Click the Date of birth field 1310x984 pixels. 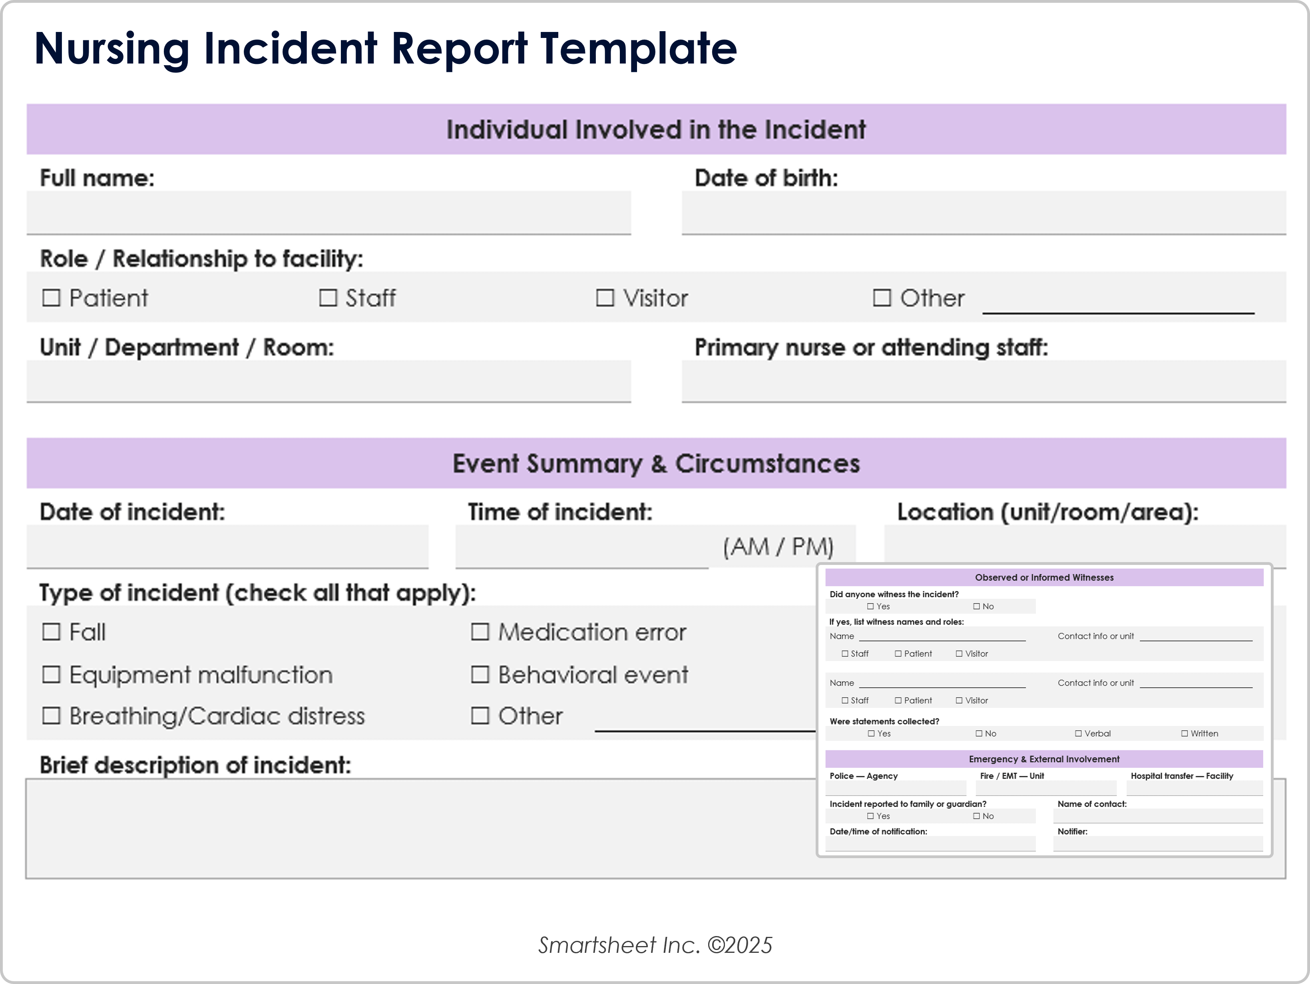(983, 212)
